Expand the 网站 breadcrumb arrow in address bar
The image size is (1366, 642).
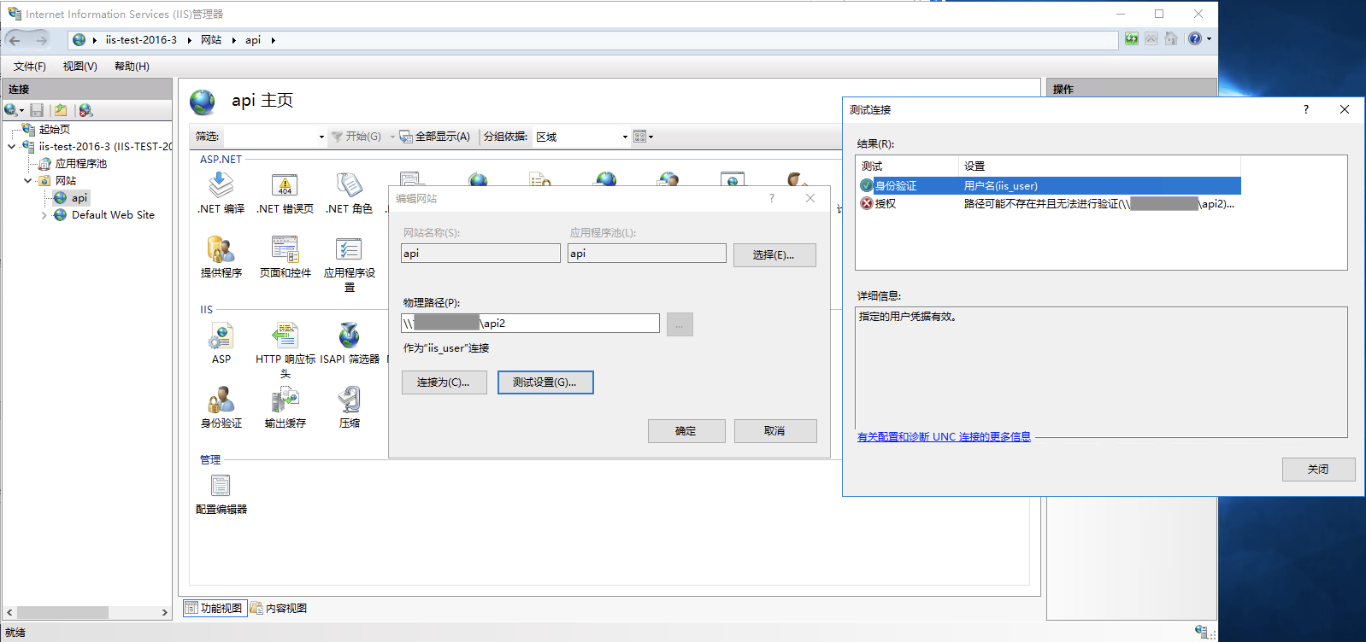click(x=233, y=40)
